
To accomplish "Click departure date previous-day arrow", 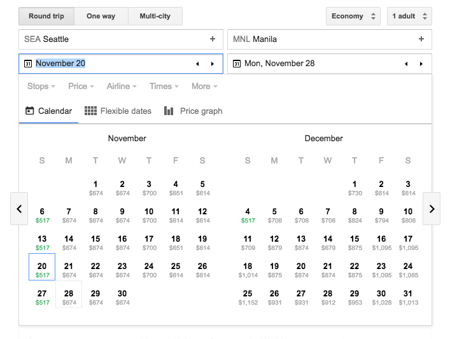I will pos(197,64).
